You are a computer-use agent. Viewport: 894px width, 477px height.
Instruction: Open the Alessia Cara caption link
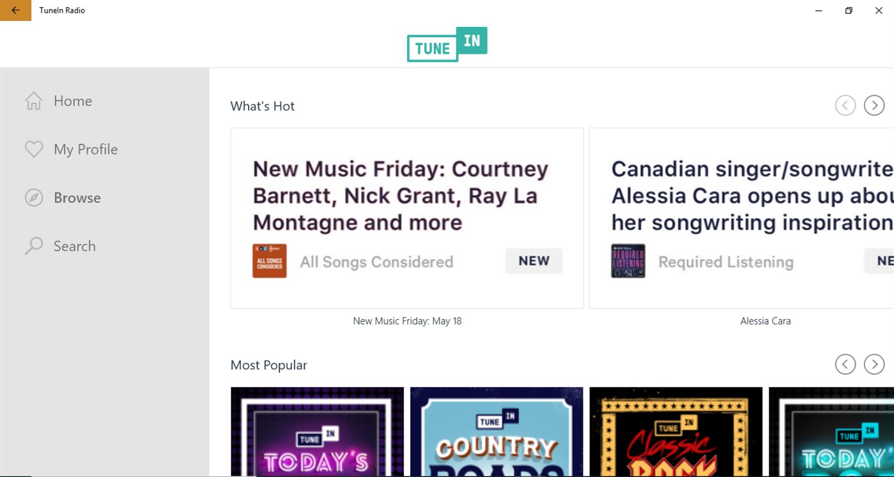pos(765,321)
